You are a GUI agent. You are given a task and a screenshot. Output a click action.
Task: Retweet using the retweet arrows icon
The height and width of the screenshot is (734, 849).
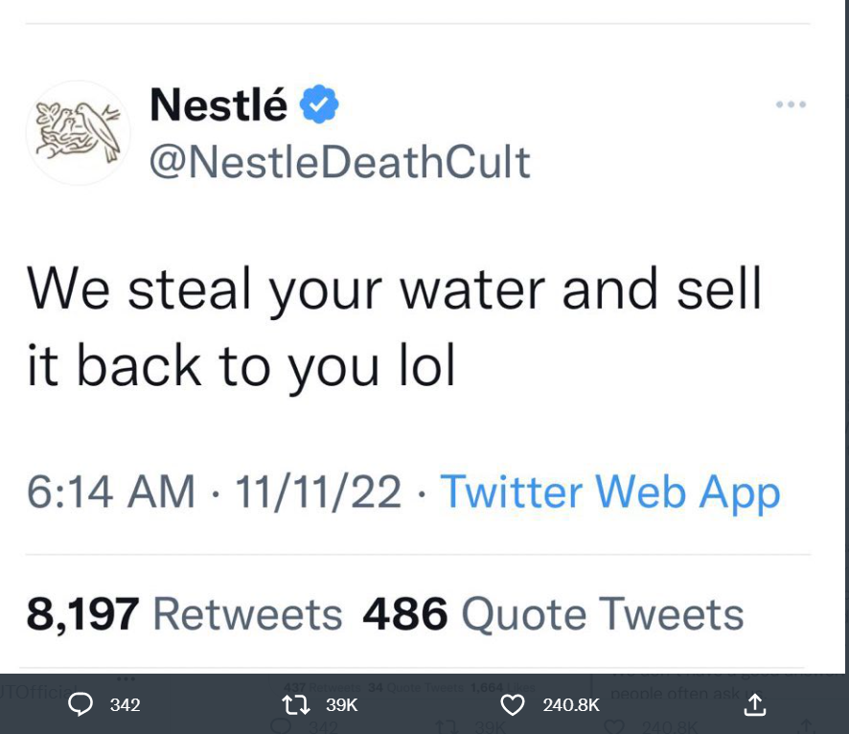click(x=296, y=704)
